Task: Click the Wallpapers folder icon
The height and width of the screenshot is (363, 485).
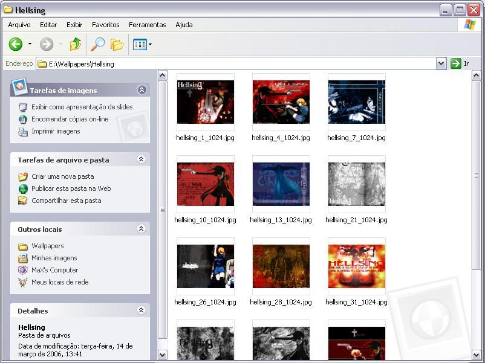Action: click(23, 246)
